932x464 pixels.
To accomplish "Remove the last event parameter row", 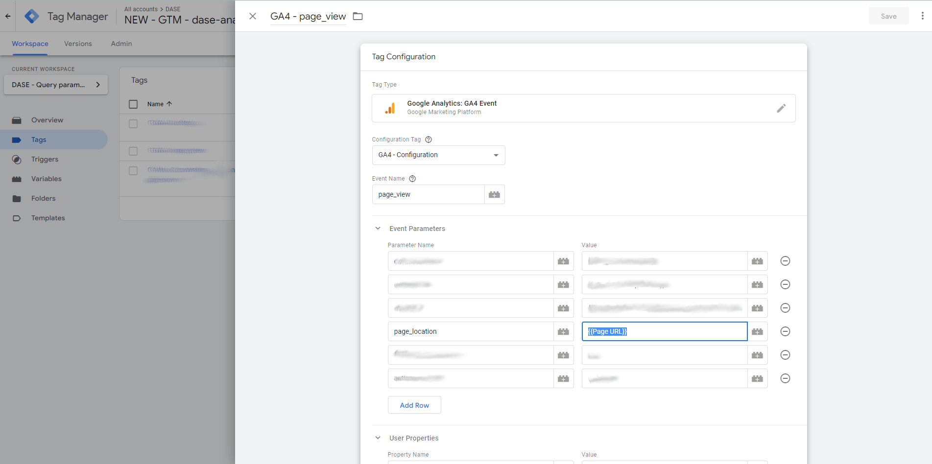I will click(785, 378).
